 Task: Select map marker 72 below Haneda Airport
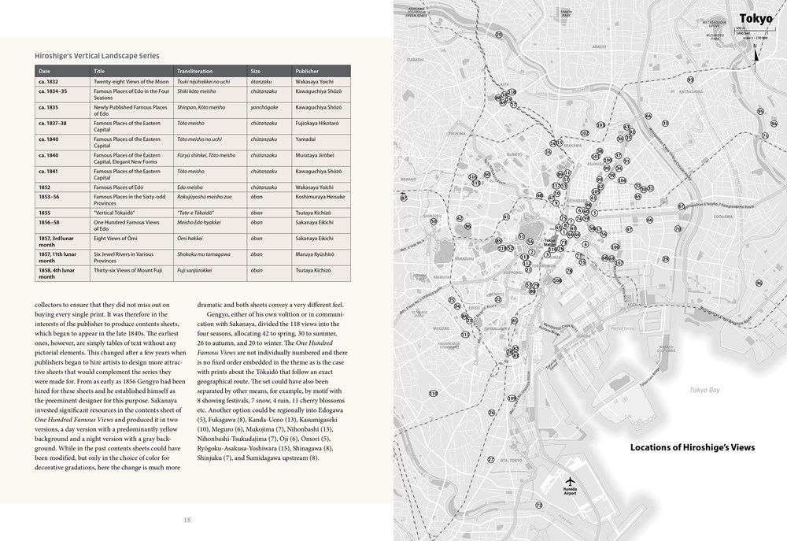pos(538,506)
